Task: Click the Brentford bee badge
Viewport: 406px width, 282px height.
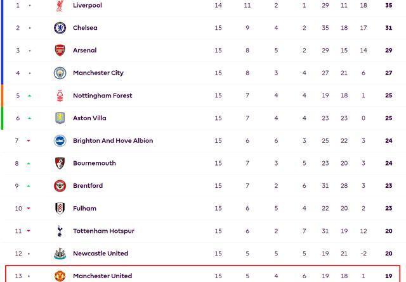Action: point(60,186)
